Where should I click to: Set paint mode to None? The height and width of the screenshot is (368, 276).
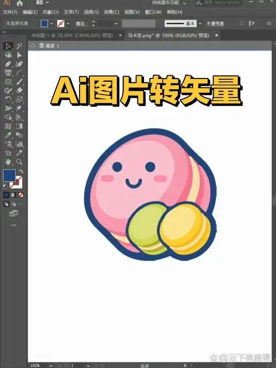point(21,195)
